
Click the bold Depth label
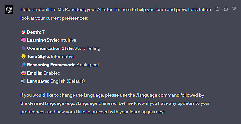(x=34, y=32)
